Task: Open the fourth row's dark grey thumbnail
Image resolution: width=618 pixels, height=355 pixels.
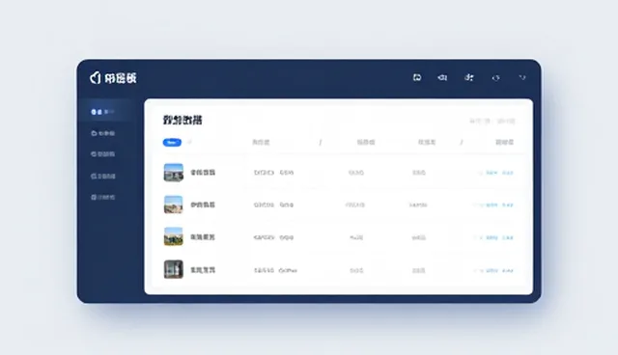Action: pyautogui.click(x=174, y=269)
